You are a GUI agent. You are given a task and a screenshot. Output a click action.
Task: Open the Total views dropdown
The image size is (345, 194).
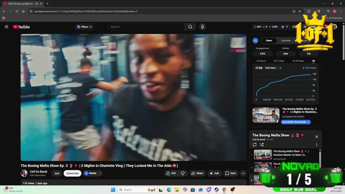click(273, 68)
